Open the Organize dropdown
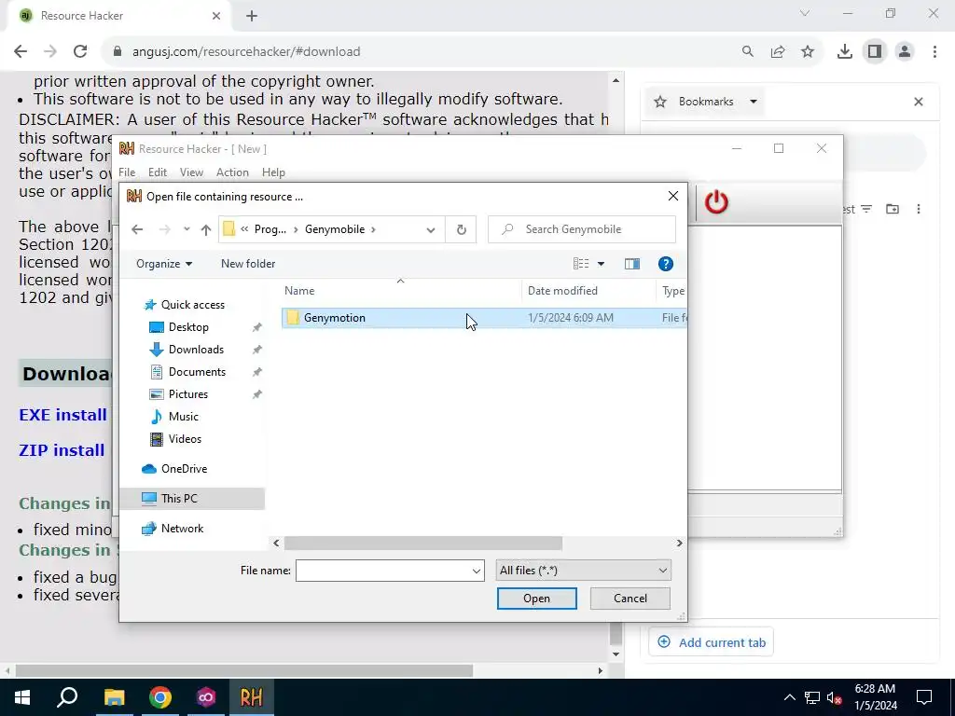Image resolution: width=955 pixels, height=716 pixels. 164,264
